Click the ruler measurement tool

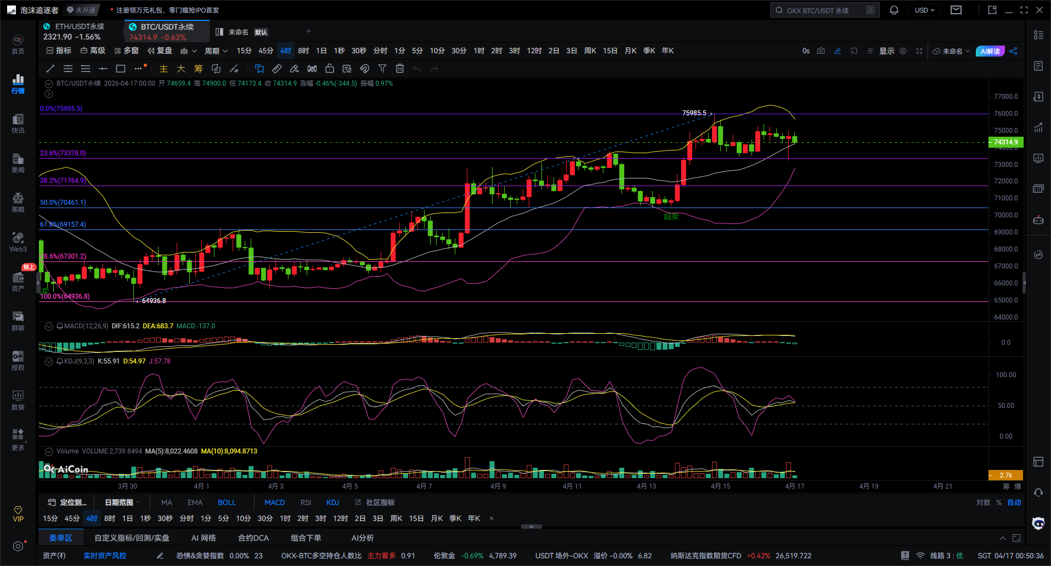tap(277, 69)
